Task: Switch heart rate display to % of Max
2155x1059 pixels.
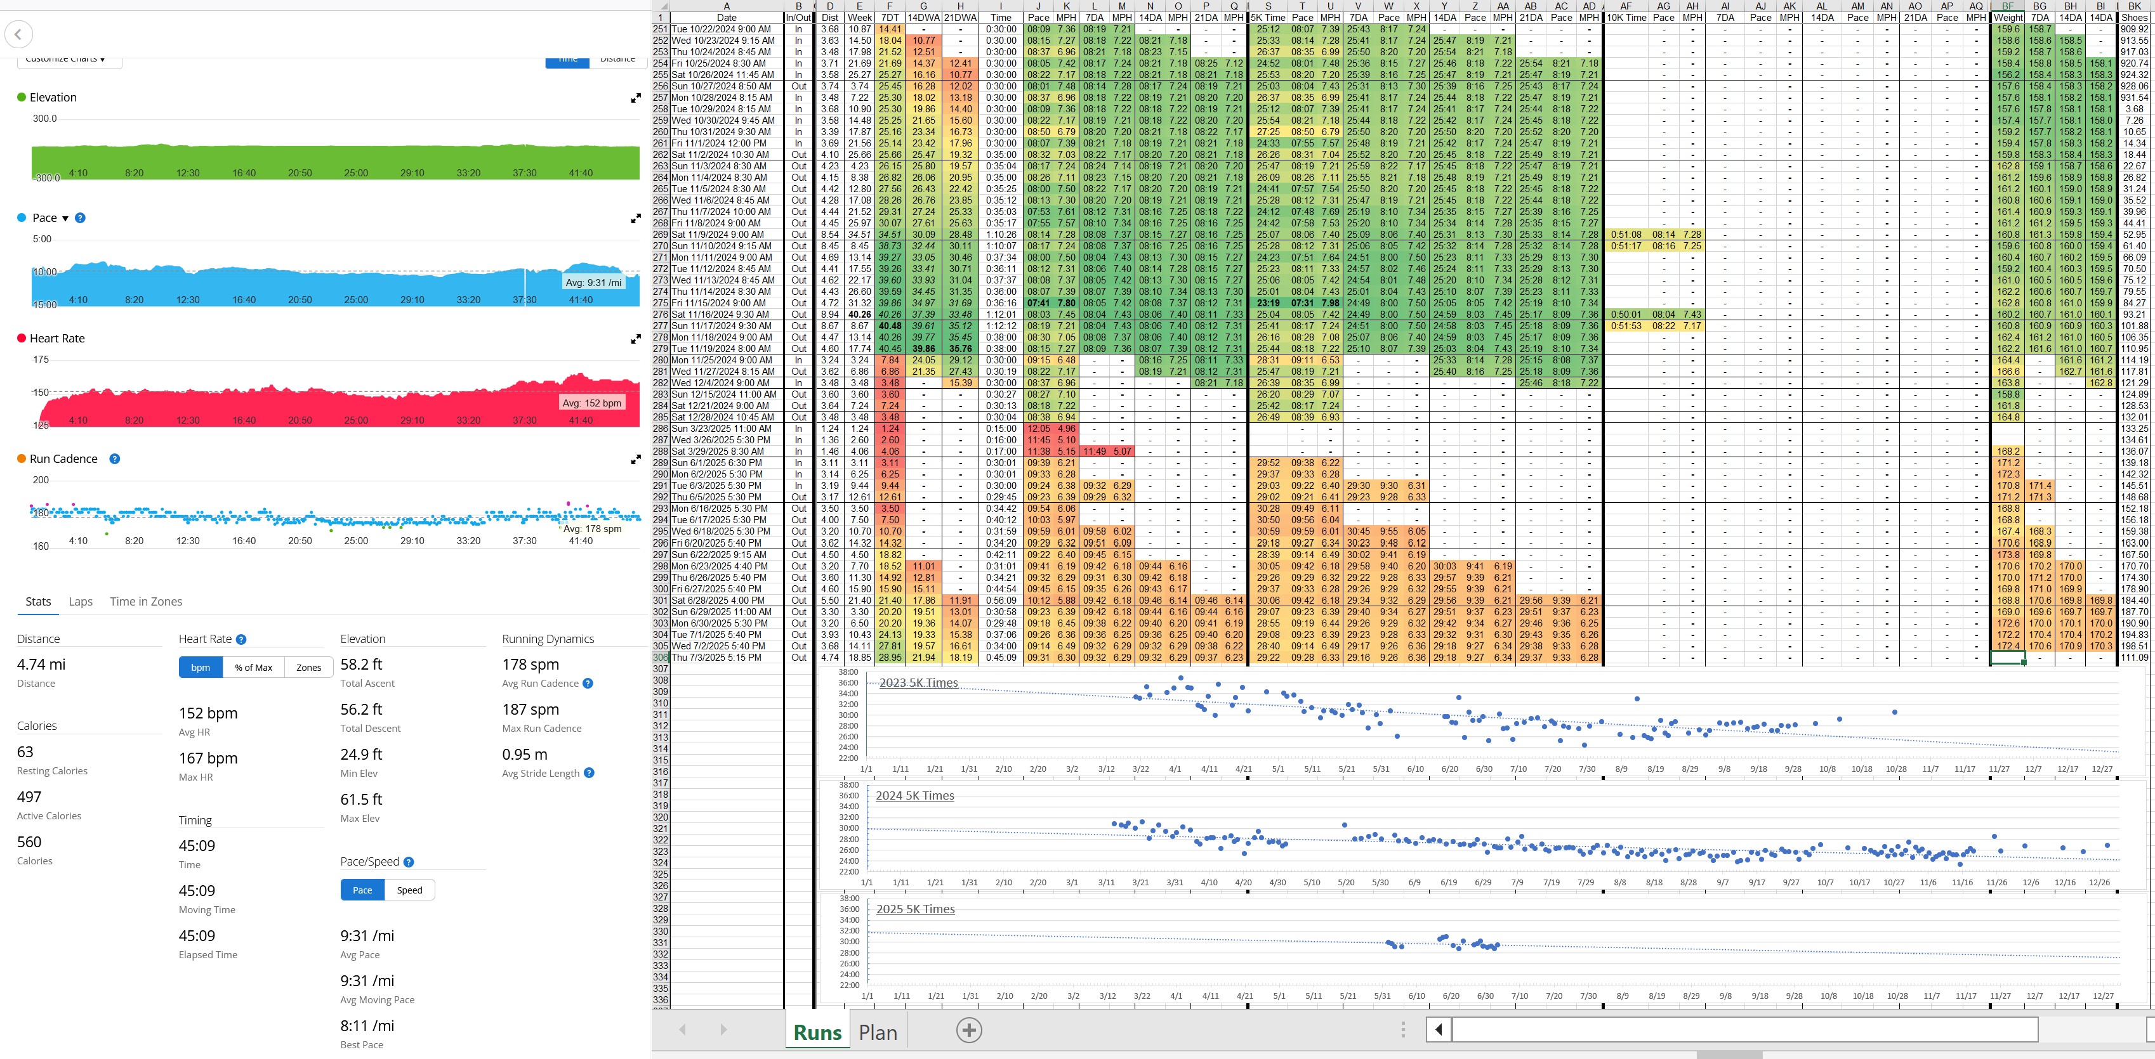Action: pyautogui.click(x=253, y=668)
